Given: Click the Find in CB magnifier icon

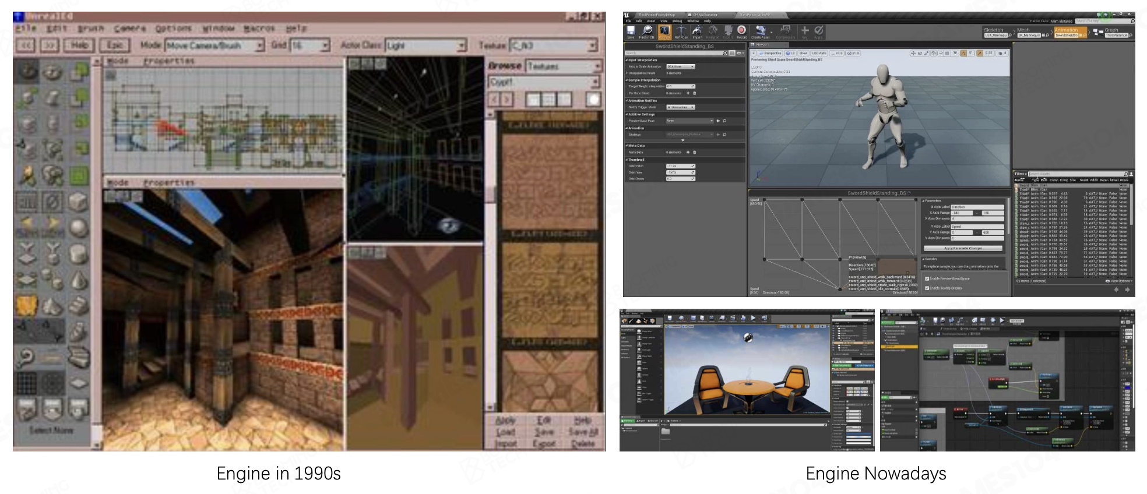Looking at the screenshot, I should 647,31.
